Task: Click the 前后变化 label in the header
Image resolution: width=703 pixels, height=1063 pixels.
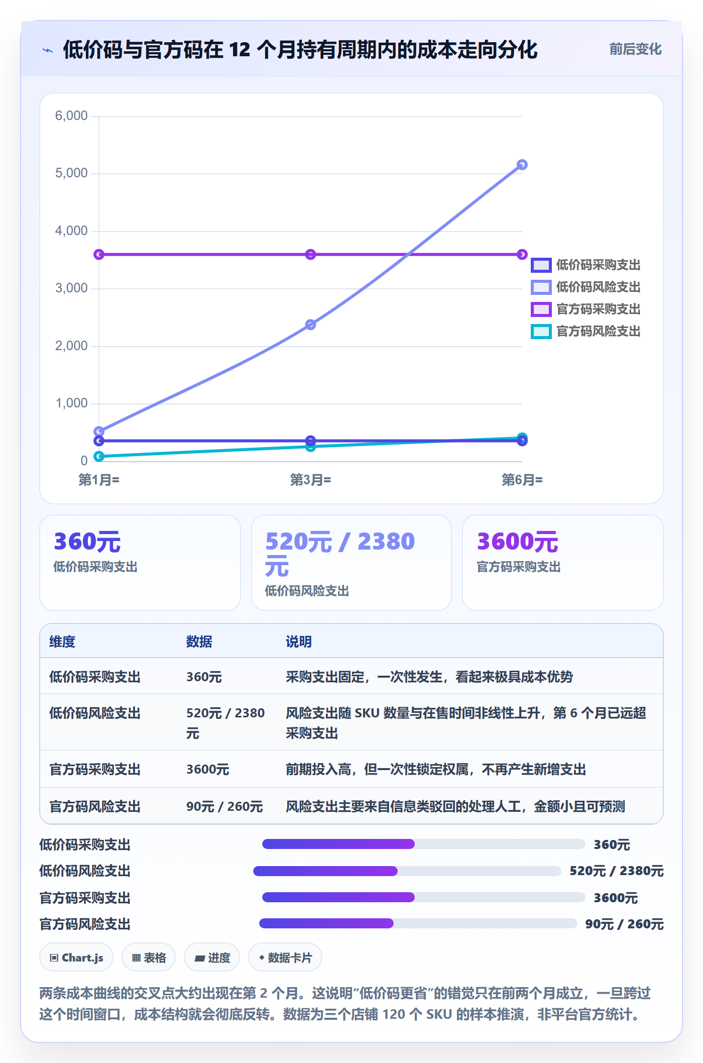Action: point(635,49)
